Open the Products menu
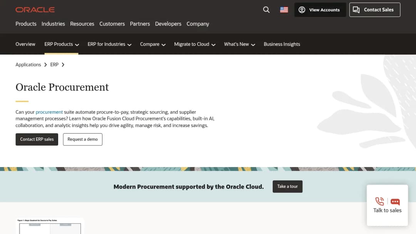The image size is (416, 234). pyautogui.click(x=26, y=24)
